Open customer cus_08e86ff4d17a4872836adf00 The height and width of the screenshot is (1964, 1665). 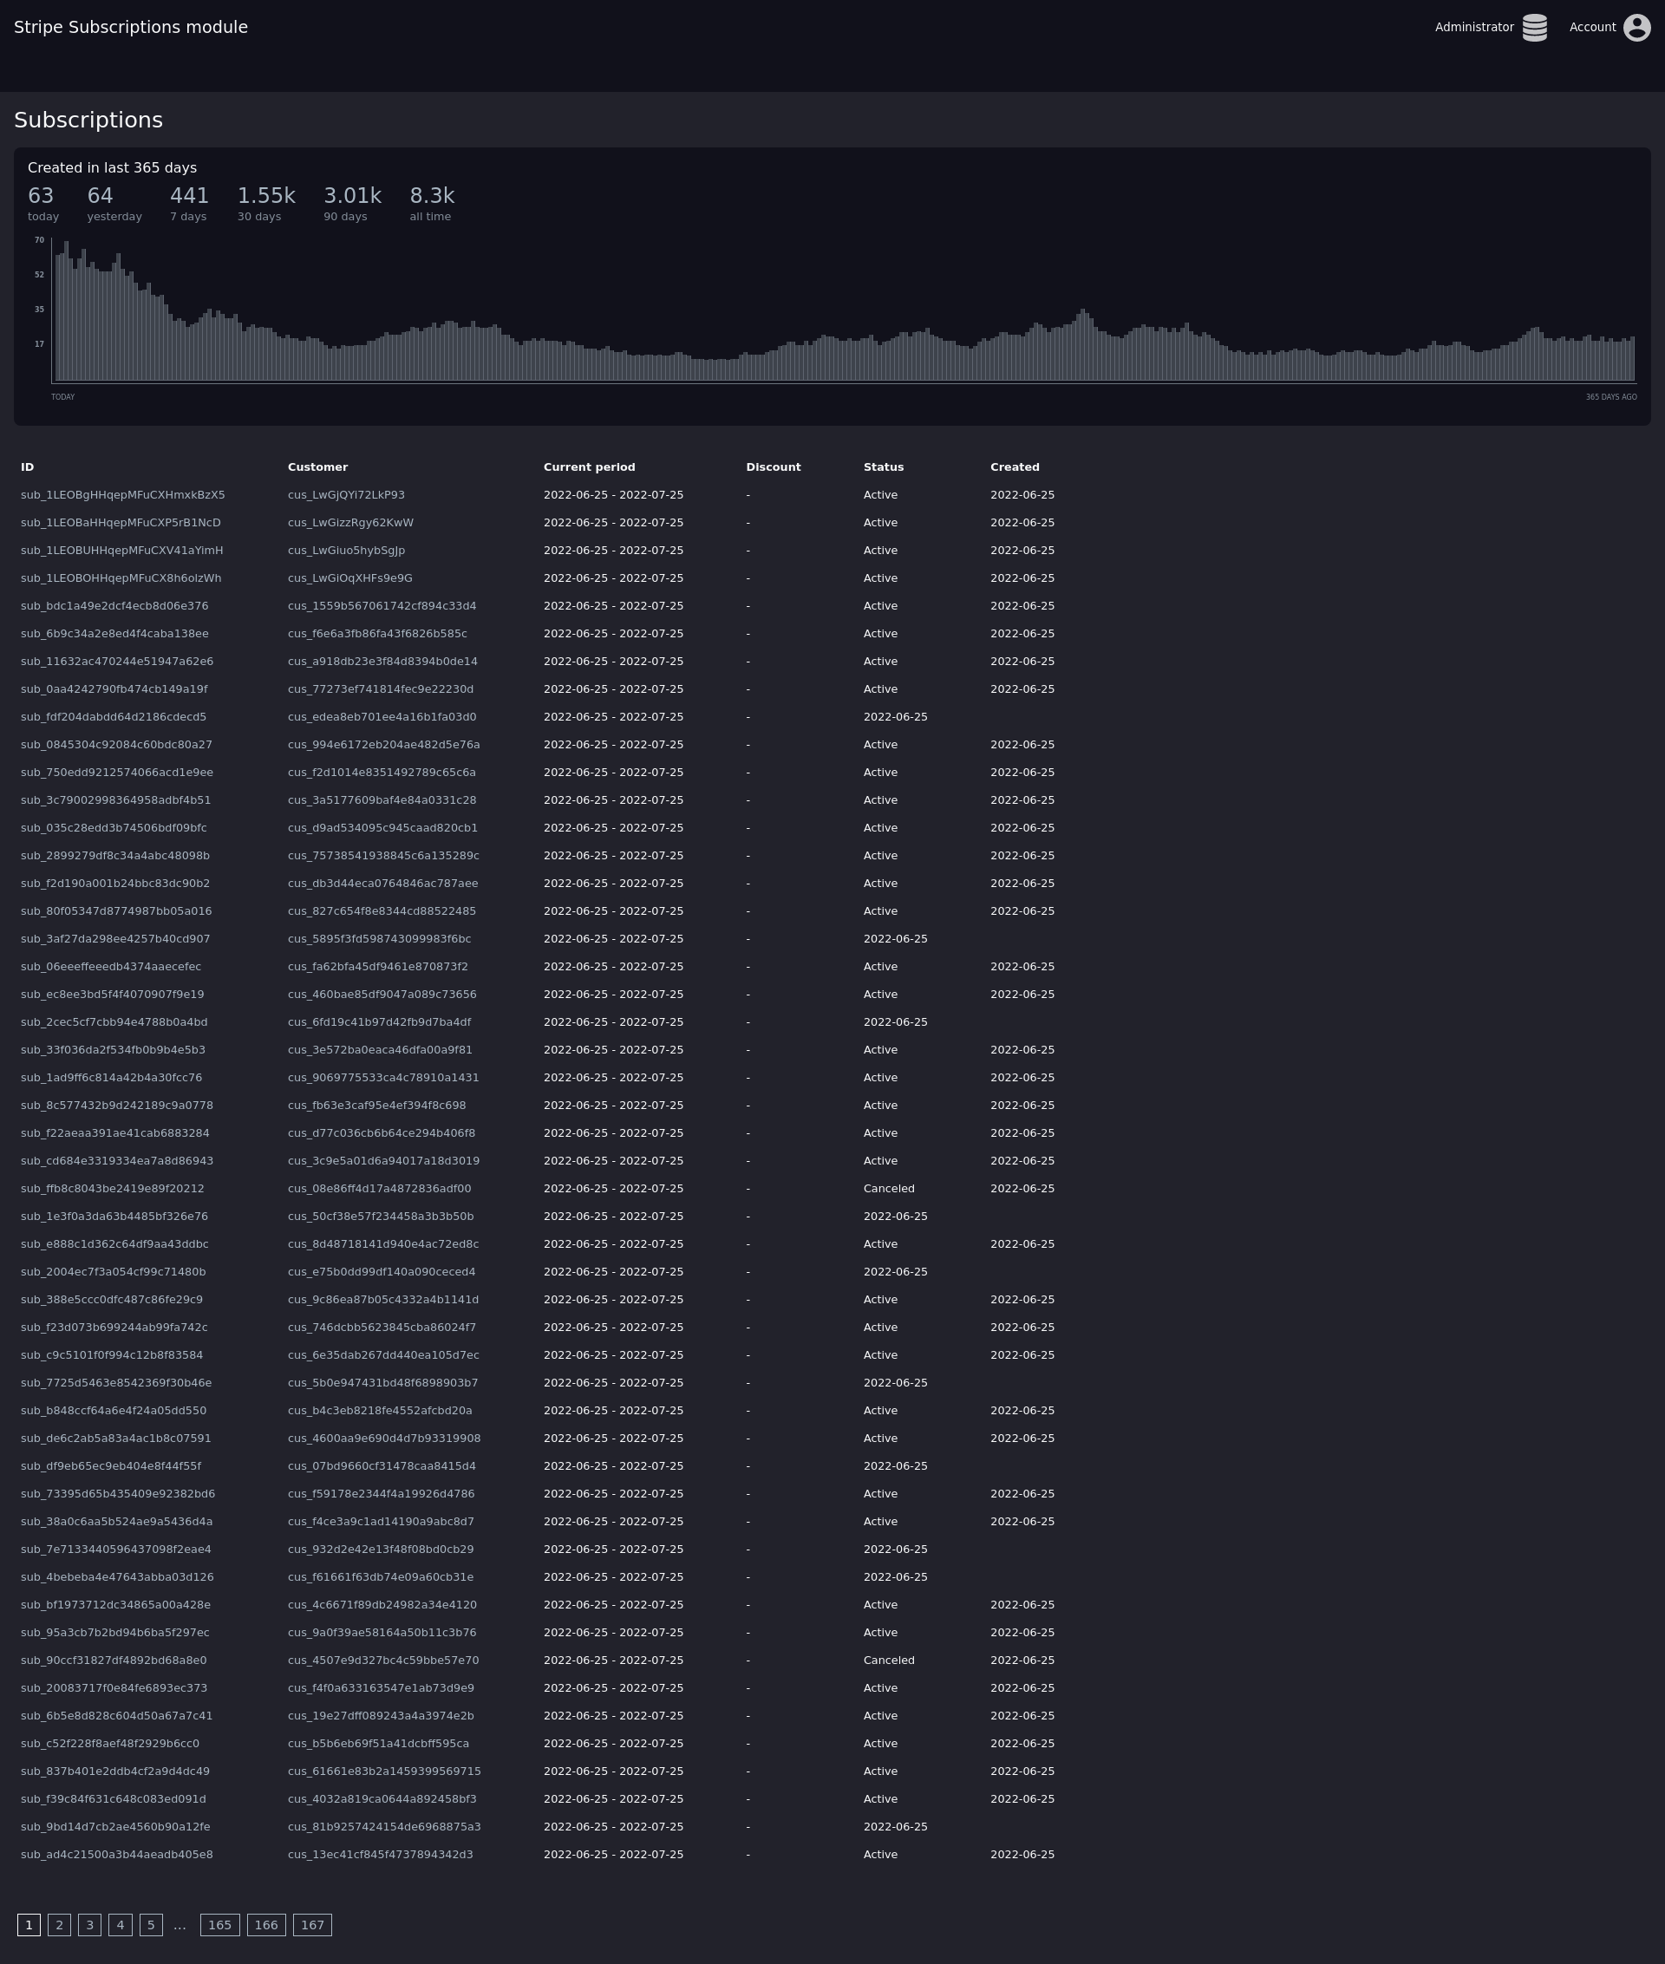coord(378,1188)
